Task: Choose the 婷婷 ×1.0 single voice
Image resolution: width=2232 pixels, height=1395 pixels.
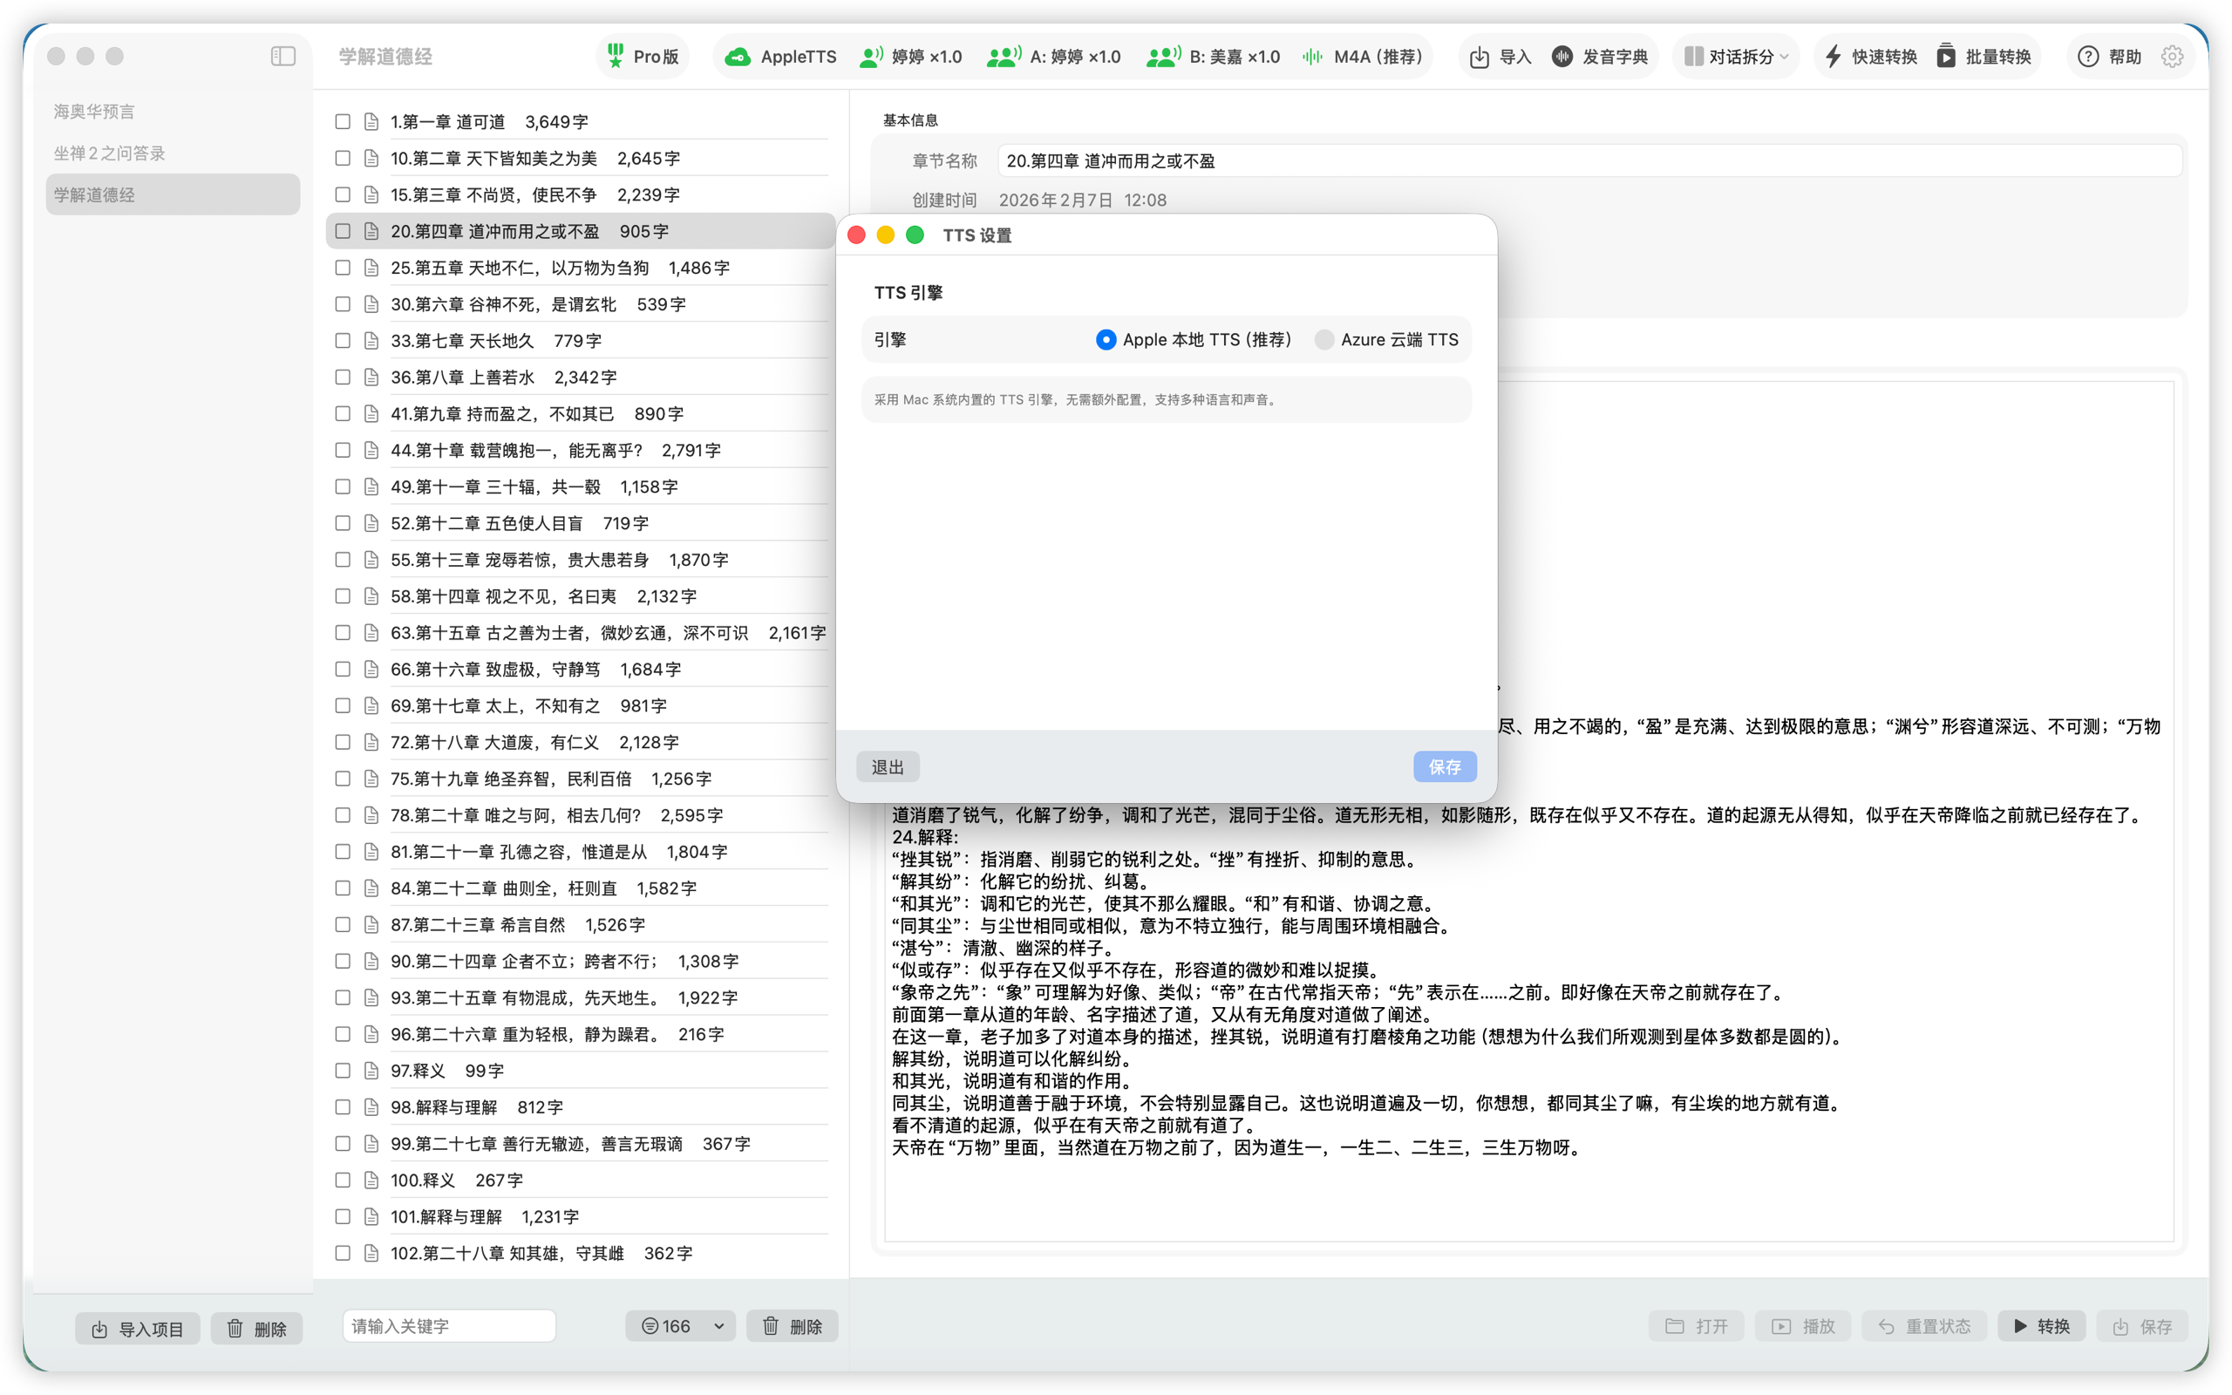Action: (x=910, y=57)
